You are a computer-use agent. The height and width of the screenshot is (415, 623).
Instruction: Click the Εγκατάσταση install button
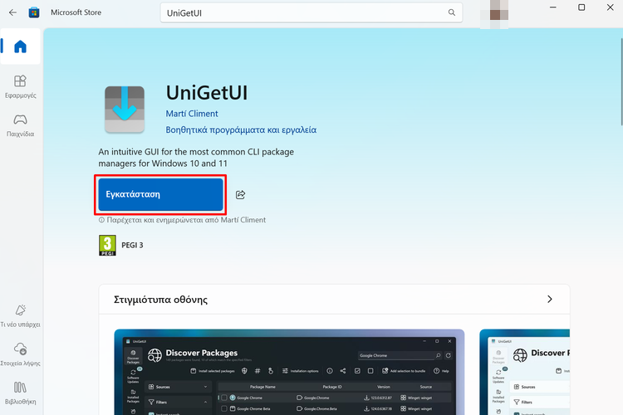coord(160,194)
